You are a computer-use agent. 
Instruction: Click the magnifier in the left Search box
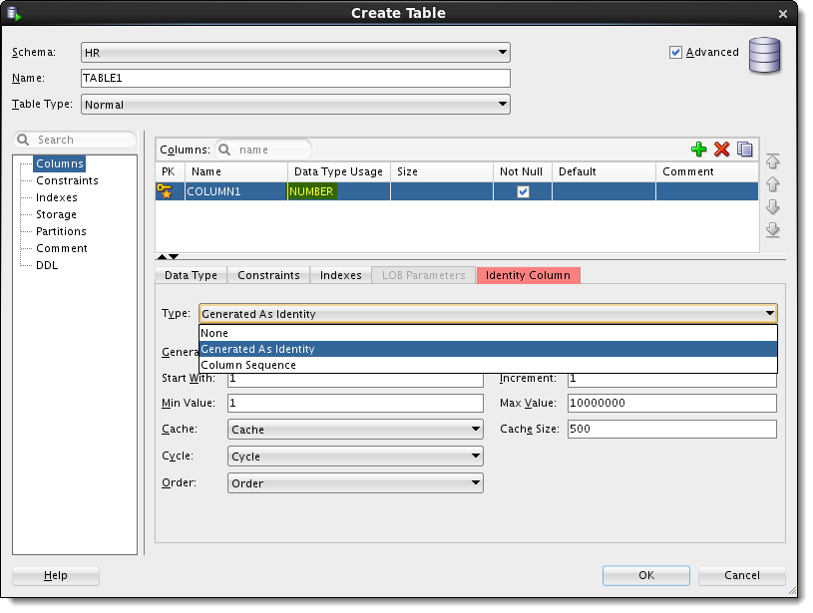coord(23,140)
